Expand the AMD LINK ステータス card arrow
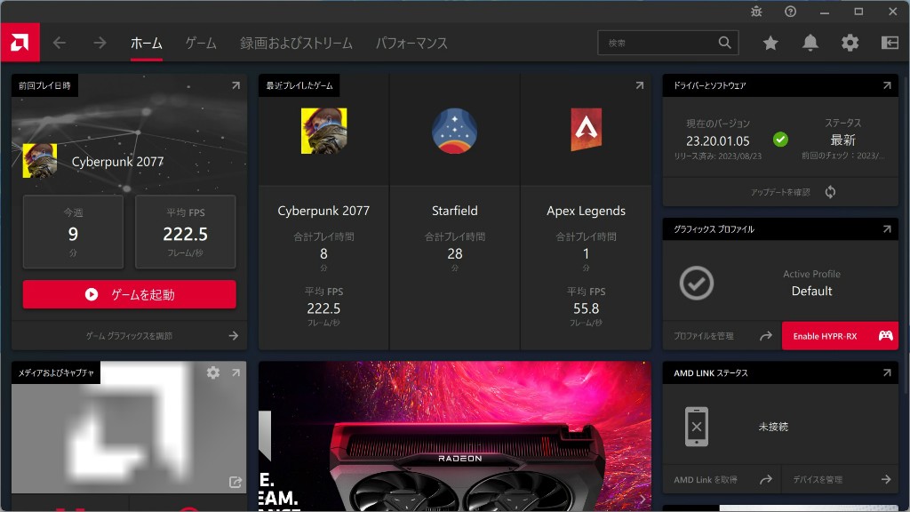 [x=887, y=372]
